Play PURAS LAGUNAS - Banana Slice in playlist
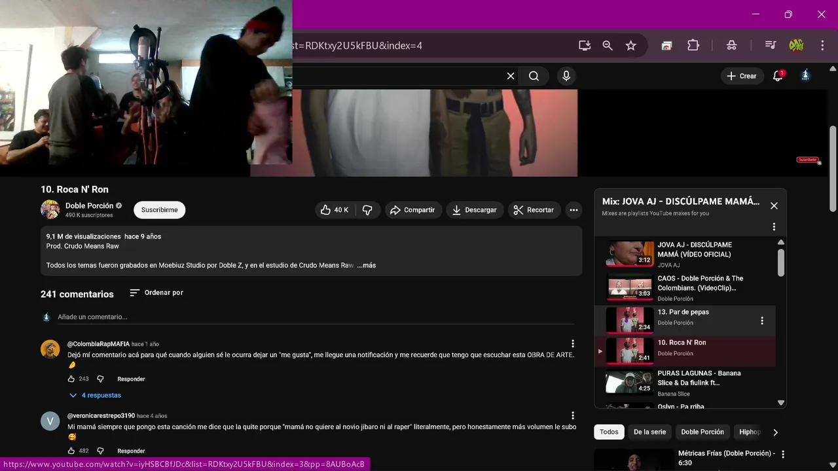 click(x=684, y=383)
